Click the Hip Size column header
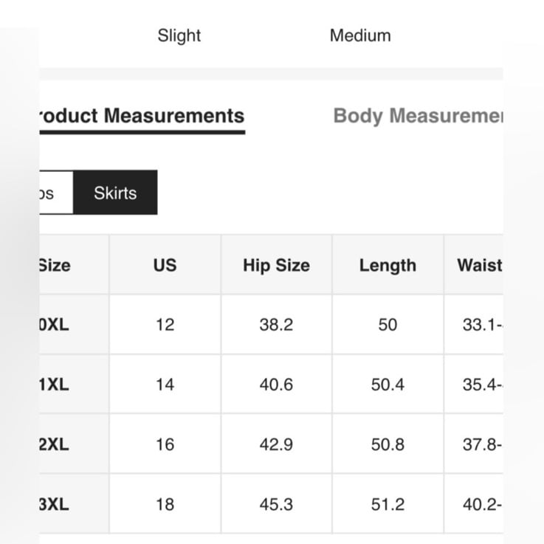This screenshot has width=544, height=544. coord(276,265)
